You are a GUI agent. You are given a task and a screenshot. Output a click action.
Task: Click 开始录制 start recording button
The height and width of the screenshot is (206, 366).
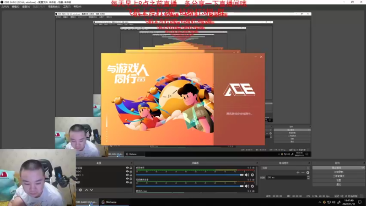pyautogui.click(x=339, y=172)
